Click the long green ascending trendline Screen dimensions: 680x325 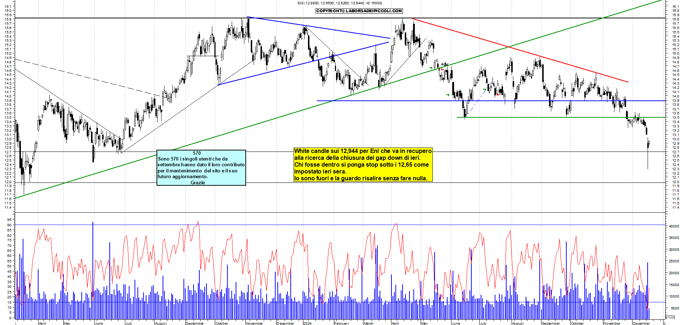point(338,99)
